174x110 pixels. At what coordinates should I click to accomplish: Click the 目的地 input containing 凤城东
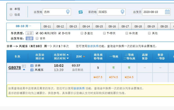click(x=111, y=12)
